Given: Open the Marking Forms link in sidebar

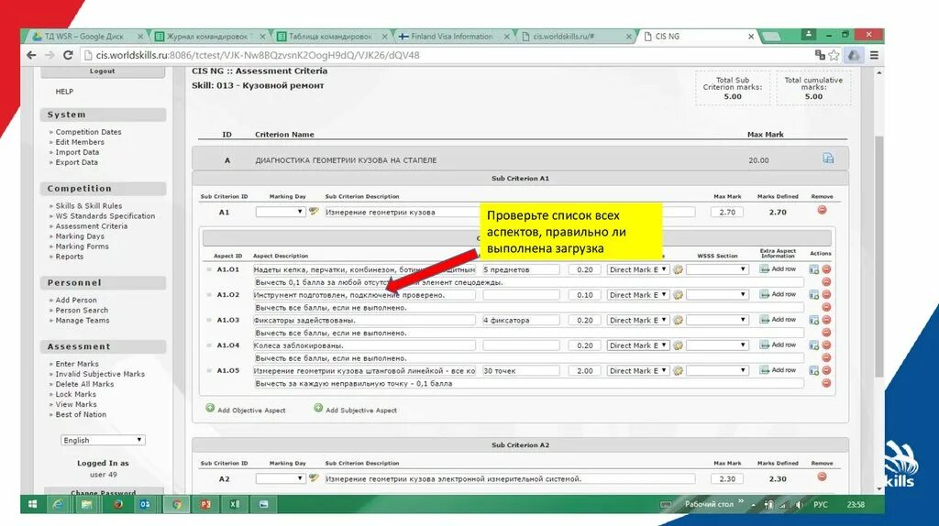Looking at the screenshot, I should click(82, 247).
